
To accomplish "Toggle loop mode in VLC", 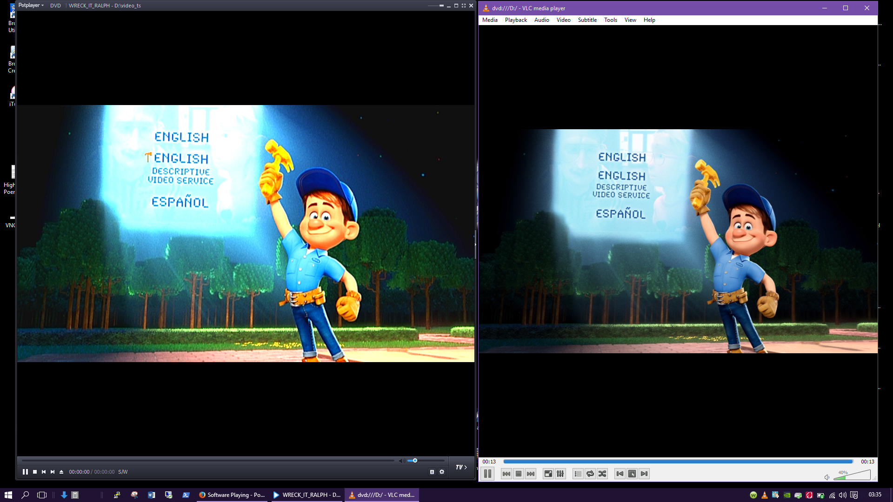I will pos(590,474).
